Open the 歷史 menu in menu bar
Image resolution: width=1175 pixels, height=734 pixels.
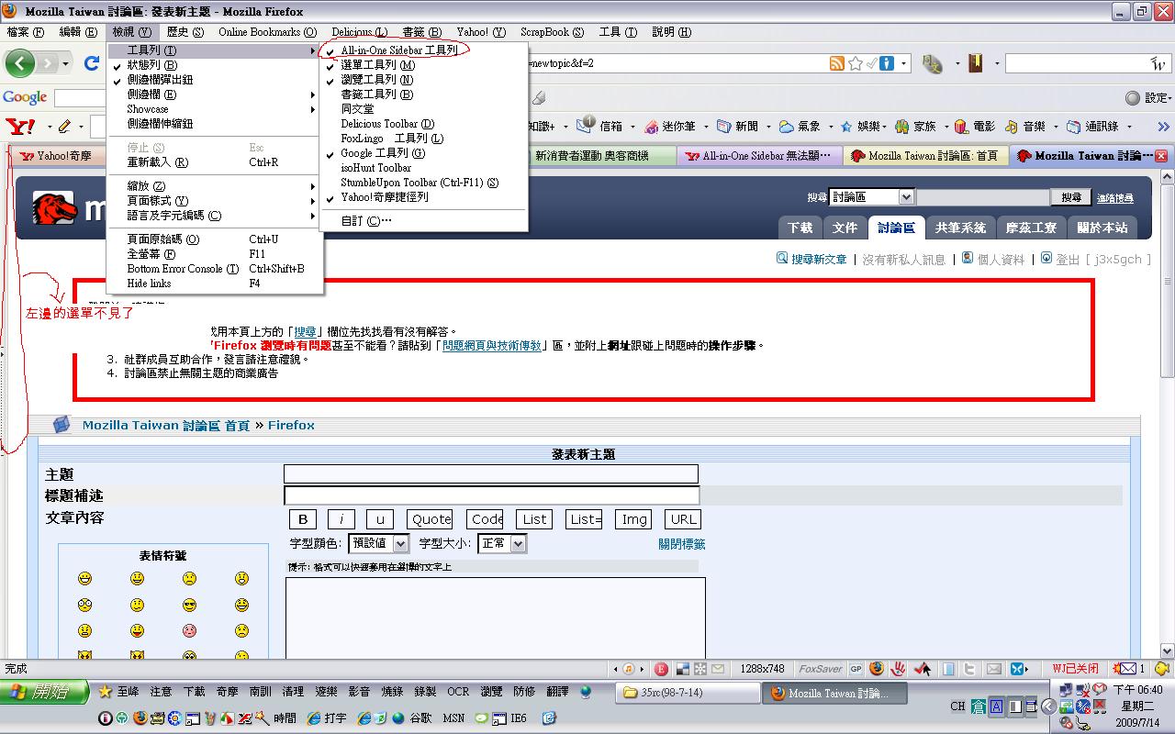point(185,32)
